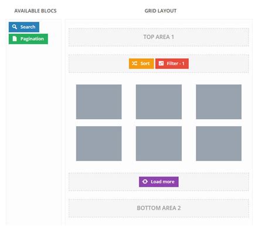Select the green Pagination bloc

28,39
